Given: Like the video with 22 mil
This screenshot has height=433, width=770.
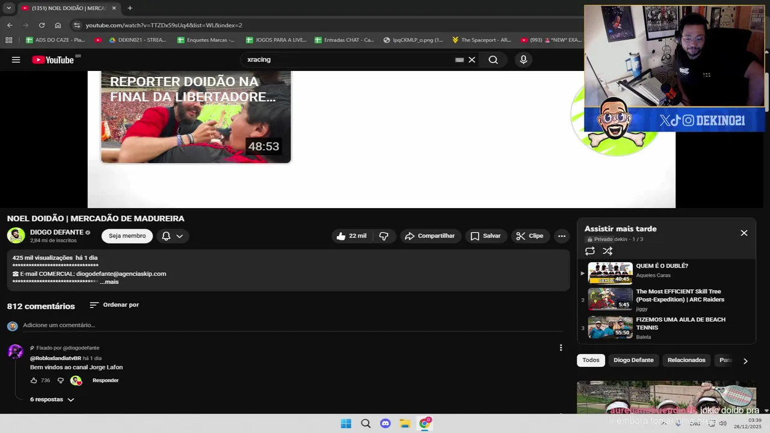Looking at the screenshot, I should click(x=352, y=236).
